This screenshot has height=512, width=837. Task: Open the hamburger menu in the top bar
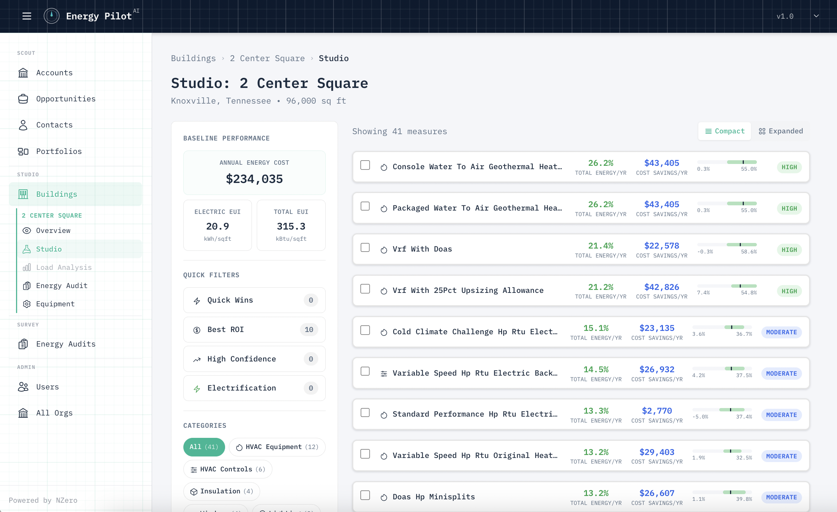point(26,16)
